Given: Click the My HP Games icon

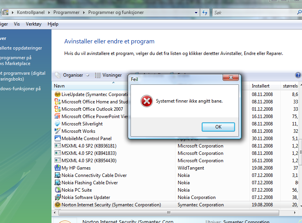Looking at the screenshot, I should click(x=57, y=168).
